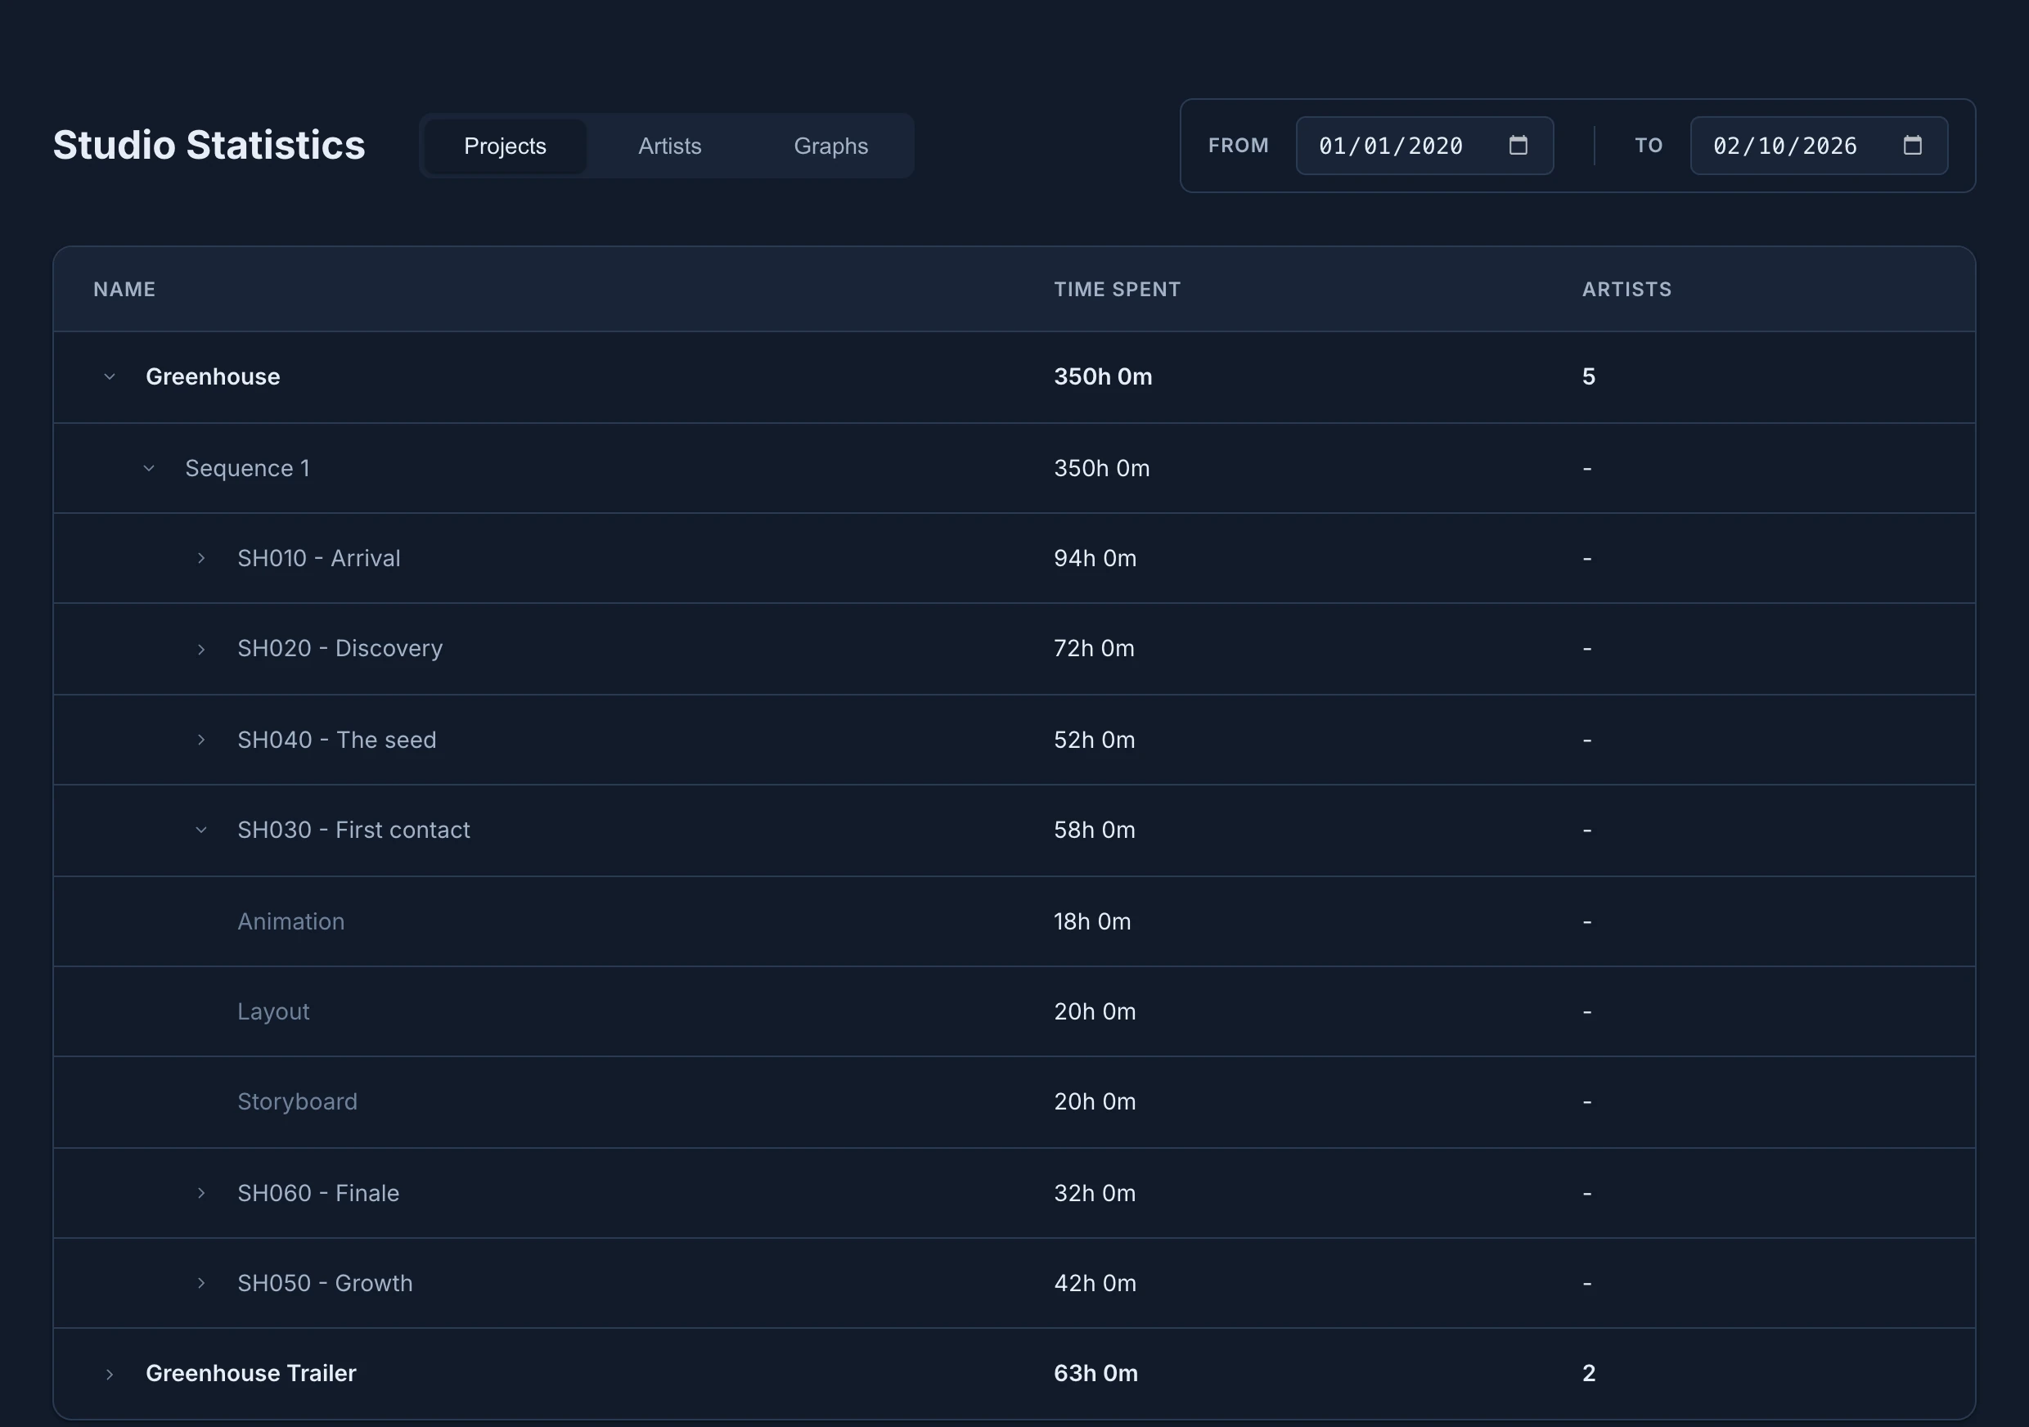Open the Graphs tab
This screenshot has width=2029, height=1427.
(830, 146)
